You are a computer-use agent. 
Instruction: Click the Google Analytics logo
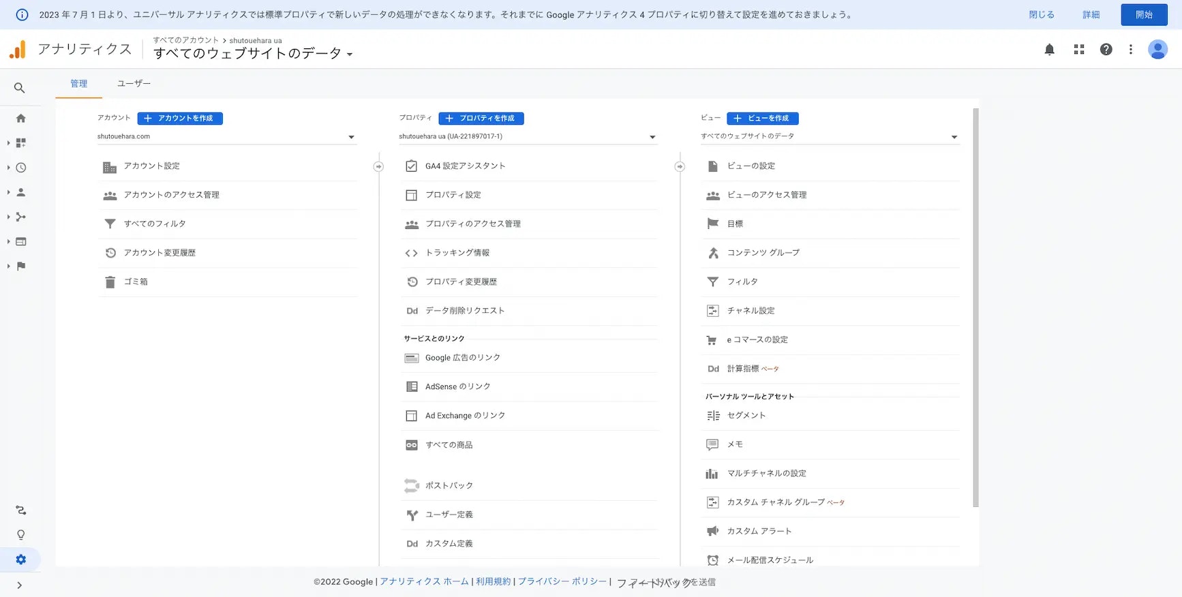(17, 49)
